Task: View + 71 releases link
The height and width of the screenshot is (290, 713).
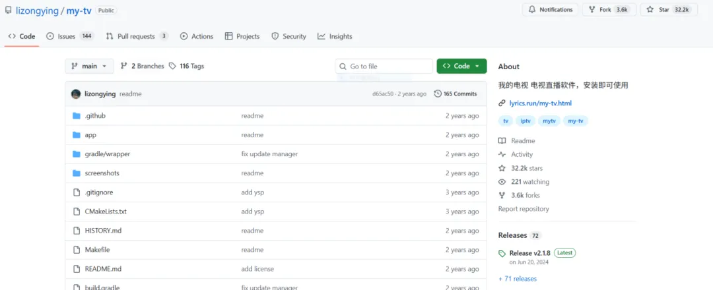Action: pyautogui.click(x=518, y=279)
